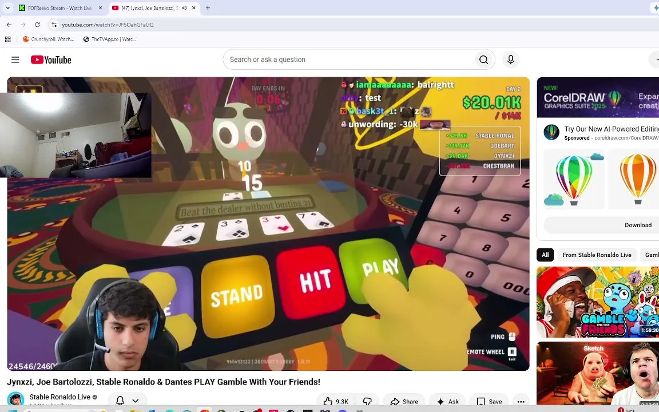This screenshot has height=412, width=659.
Task: View site information icon in address bar
Action: point(54,25)
